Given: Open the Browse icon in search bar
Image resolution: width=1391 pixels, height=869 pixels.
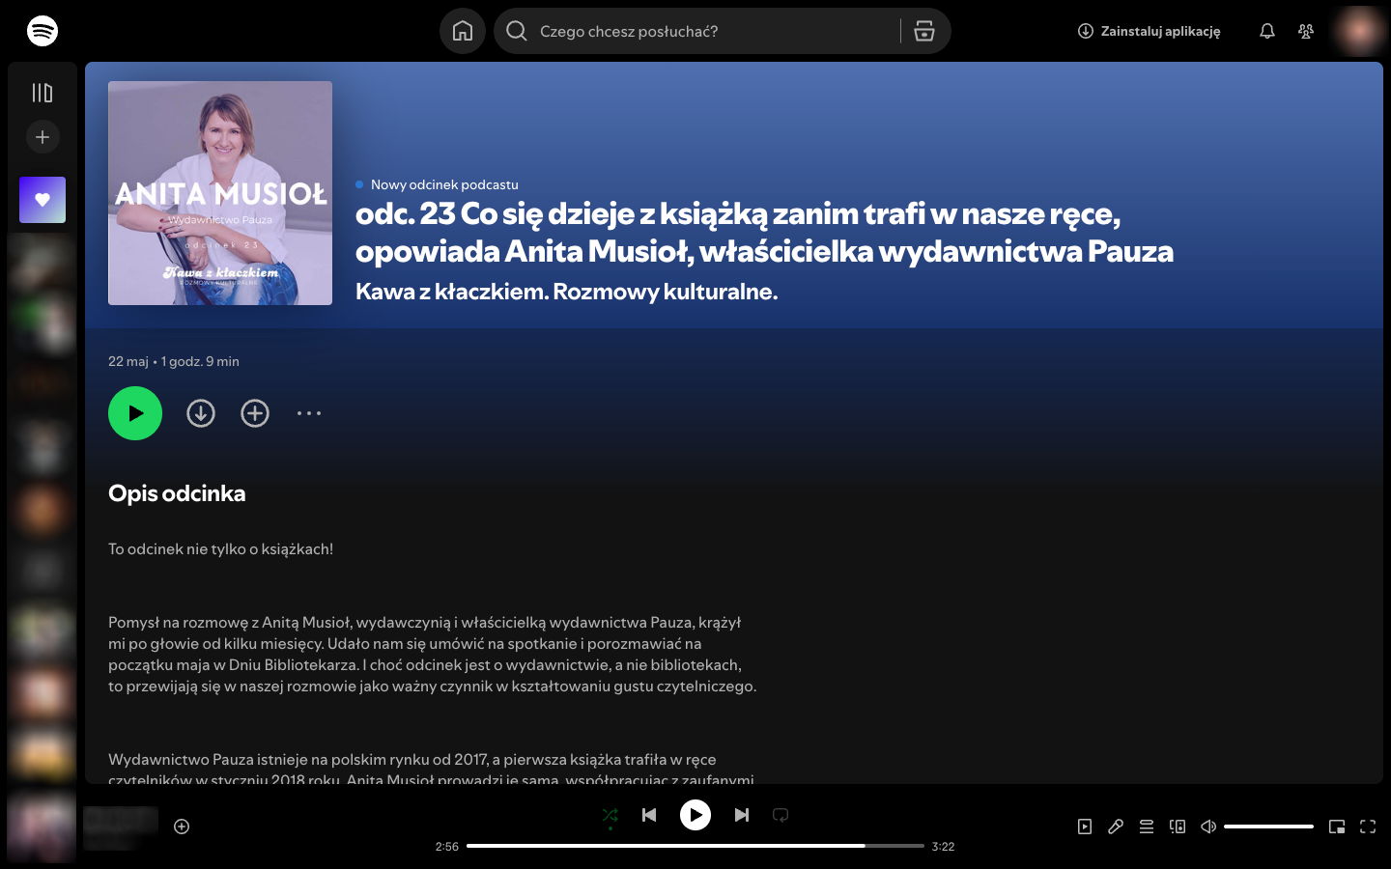Looking at the screenshot, I should point(924,31).
